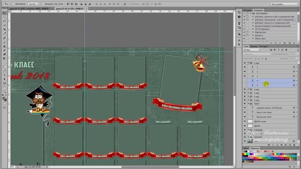Screen dimensions: 301x169
Task: Open the layer filter kind dropdown
Action: point(252,50)
